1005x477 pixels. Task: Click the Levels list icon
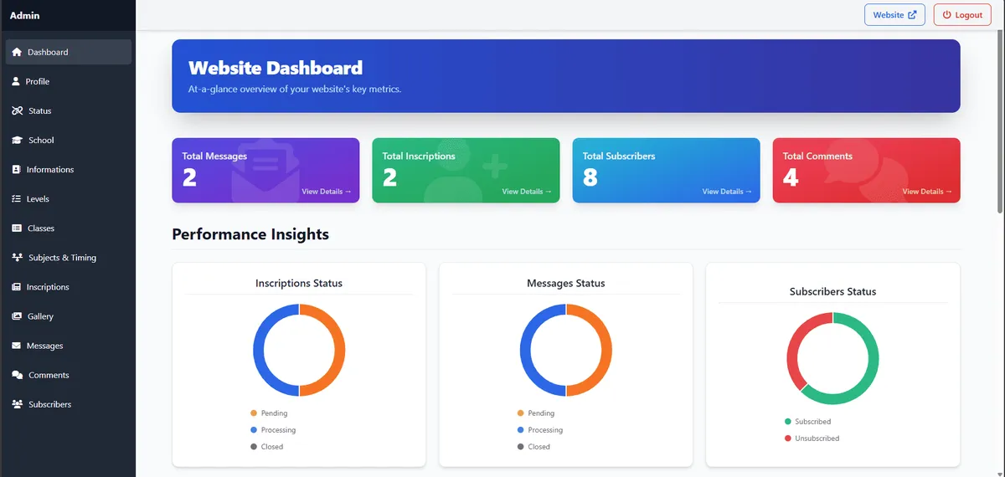coord(17,199)
